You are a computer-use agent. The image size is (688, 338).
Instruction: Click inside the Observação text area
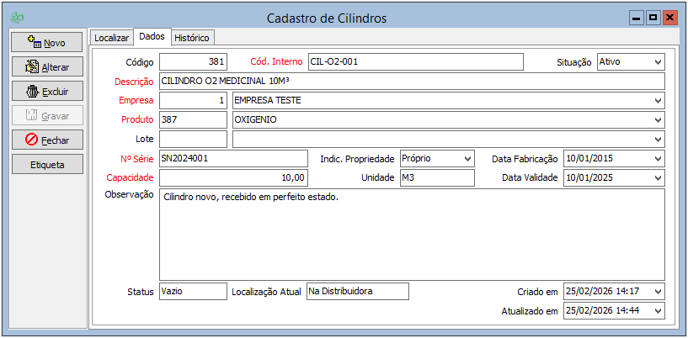(411, 234)
